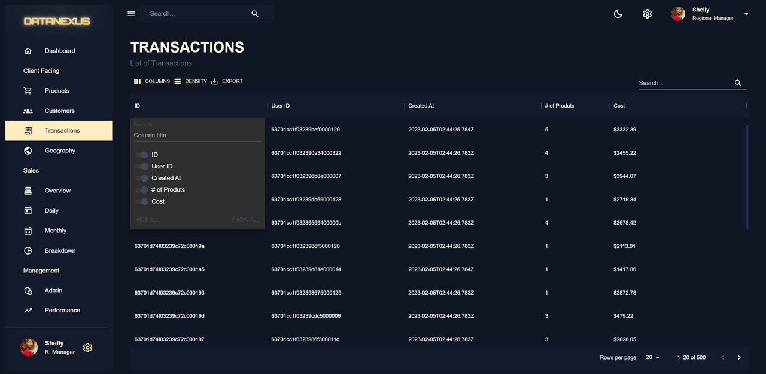766x374 pixels.
Task: Open the Monthly sales page
Action: coord(59,231)
